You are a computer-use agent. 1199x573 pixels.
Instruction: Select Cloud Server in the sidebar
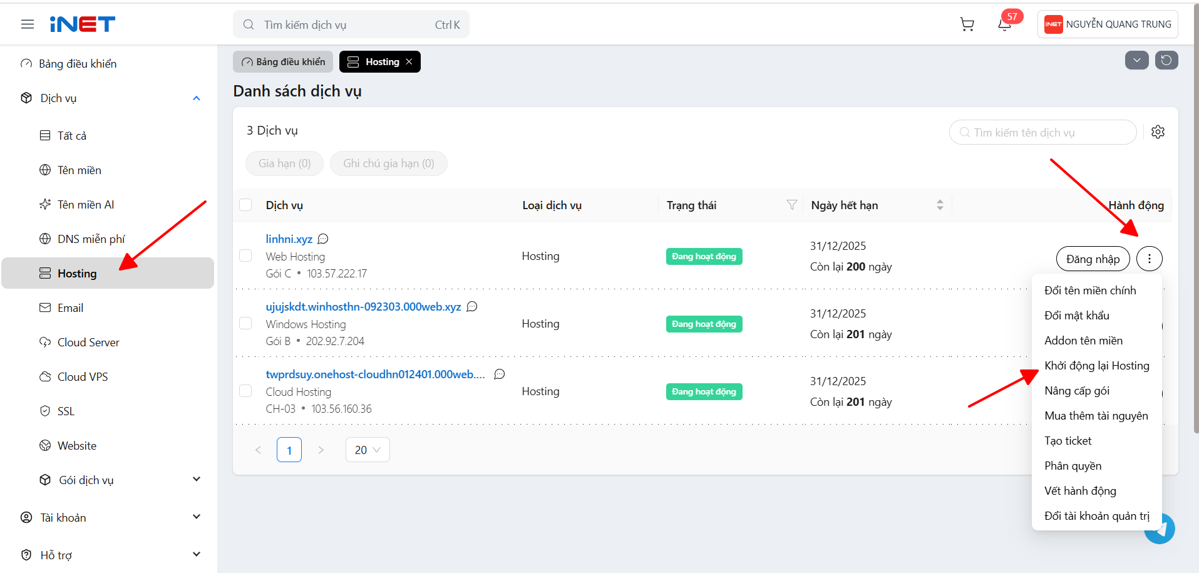point(88,343)
